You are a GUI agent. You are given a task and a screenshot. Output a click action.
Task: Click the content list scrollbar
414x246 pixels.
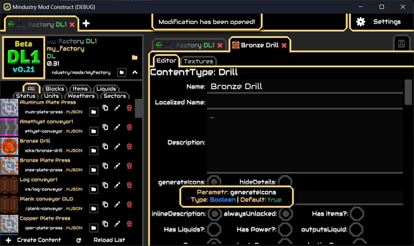[x=138, y=108]
